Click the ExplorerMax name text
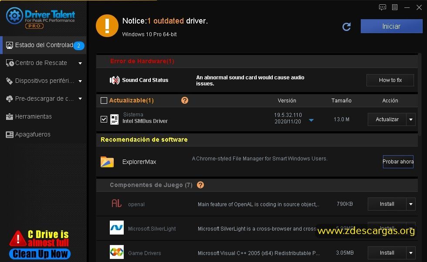427x262 pixels. pyautogui.click(x=139, y=162)
